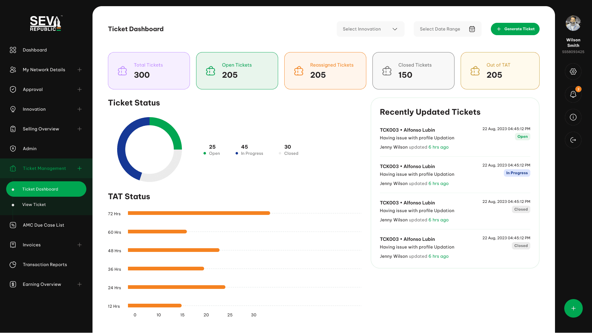Click the Wilson Smith profile avatar

point(573,23)
